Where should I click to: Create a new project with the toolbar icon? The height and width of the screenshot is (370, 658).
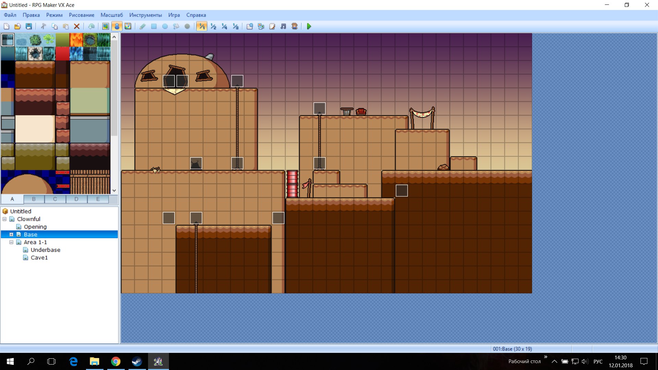tap(7, 26)
